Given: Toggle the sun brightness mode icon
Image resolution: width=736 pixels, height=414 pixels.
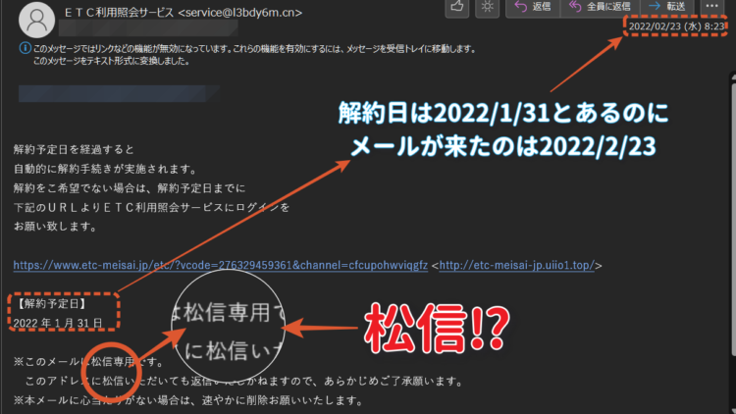Looking at the screenshot, I should 487,7.
